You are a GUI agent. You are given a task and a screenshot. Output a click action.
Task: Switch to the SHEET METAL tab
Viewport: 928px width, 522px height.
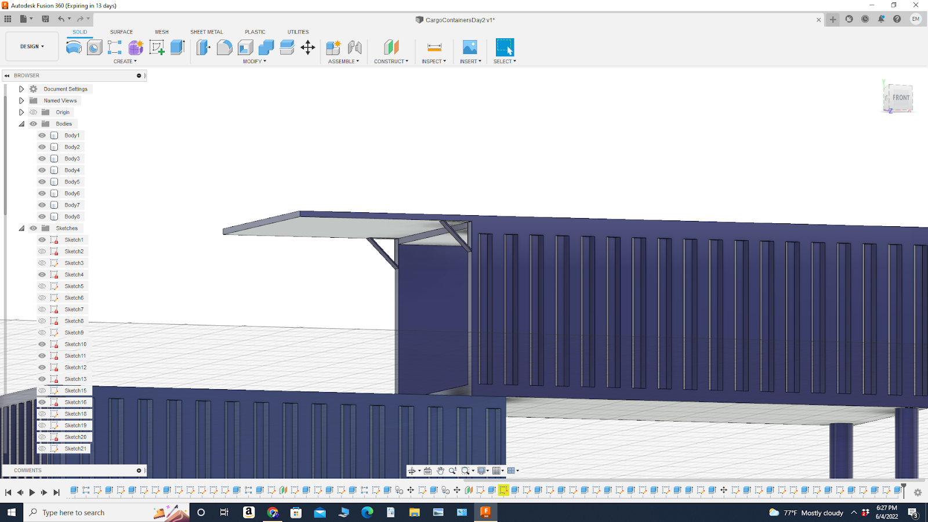click(x=206, y=32)
